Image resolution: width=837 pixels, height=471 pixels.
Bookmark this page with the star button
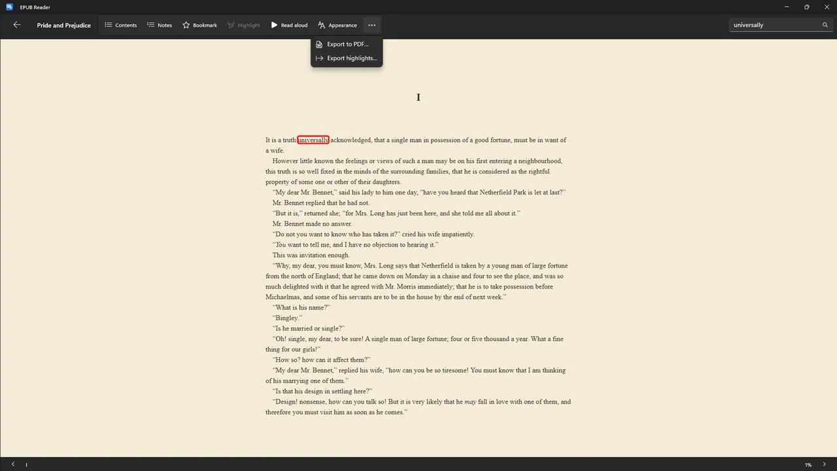click(x=199, y=25)
